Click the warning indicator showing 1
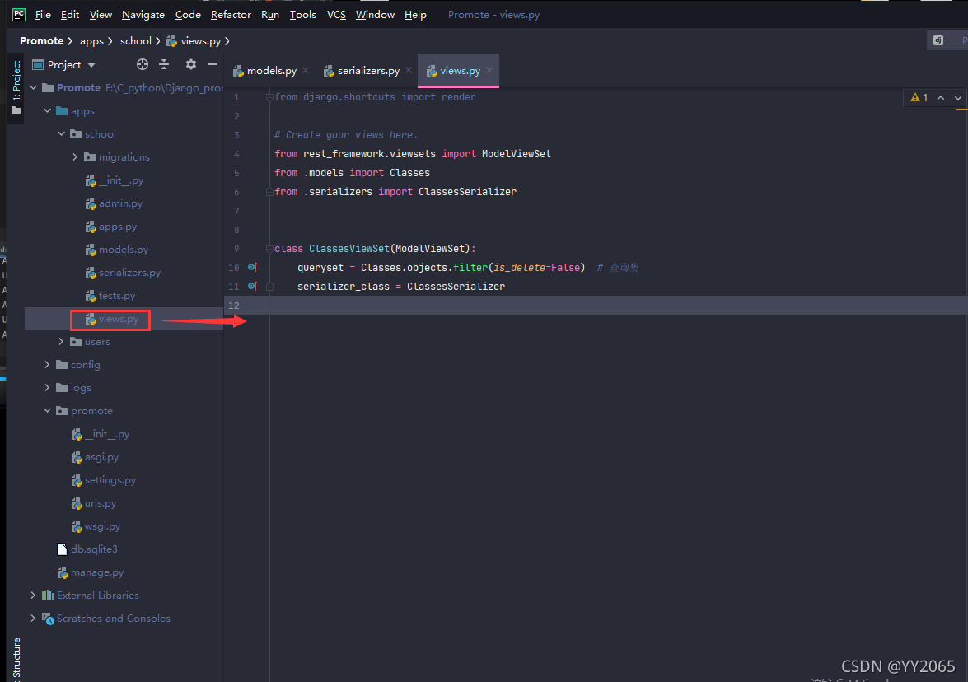Screen dimensions: 968x682 pos(919,97)
